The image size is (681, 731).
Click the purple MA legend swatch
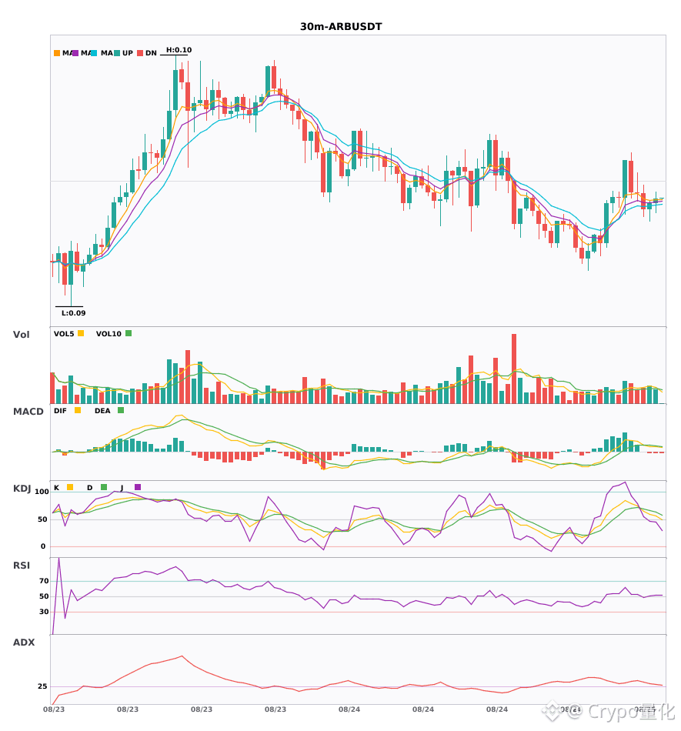(75, 53)
